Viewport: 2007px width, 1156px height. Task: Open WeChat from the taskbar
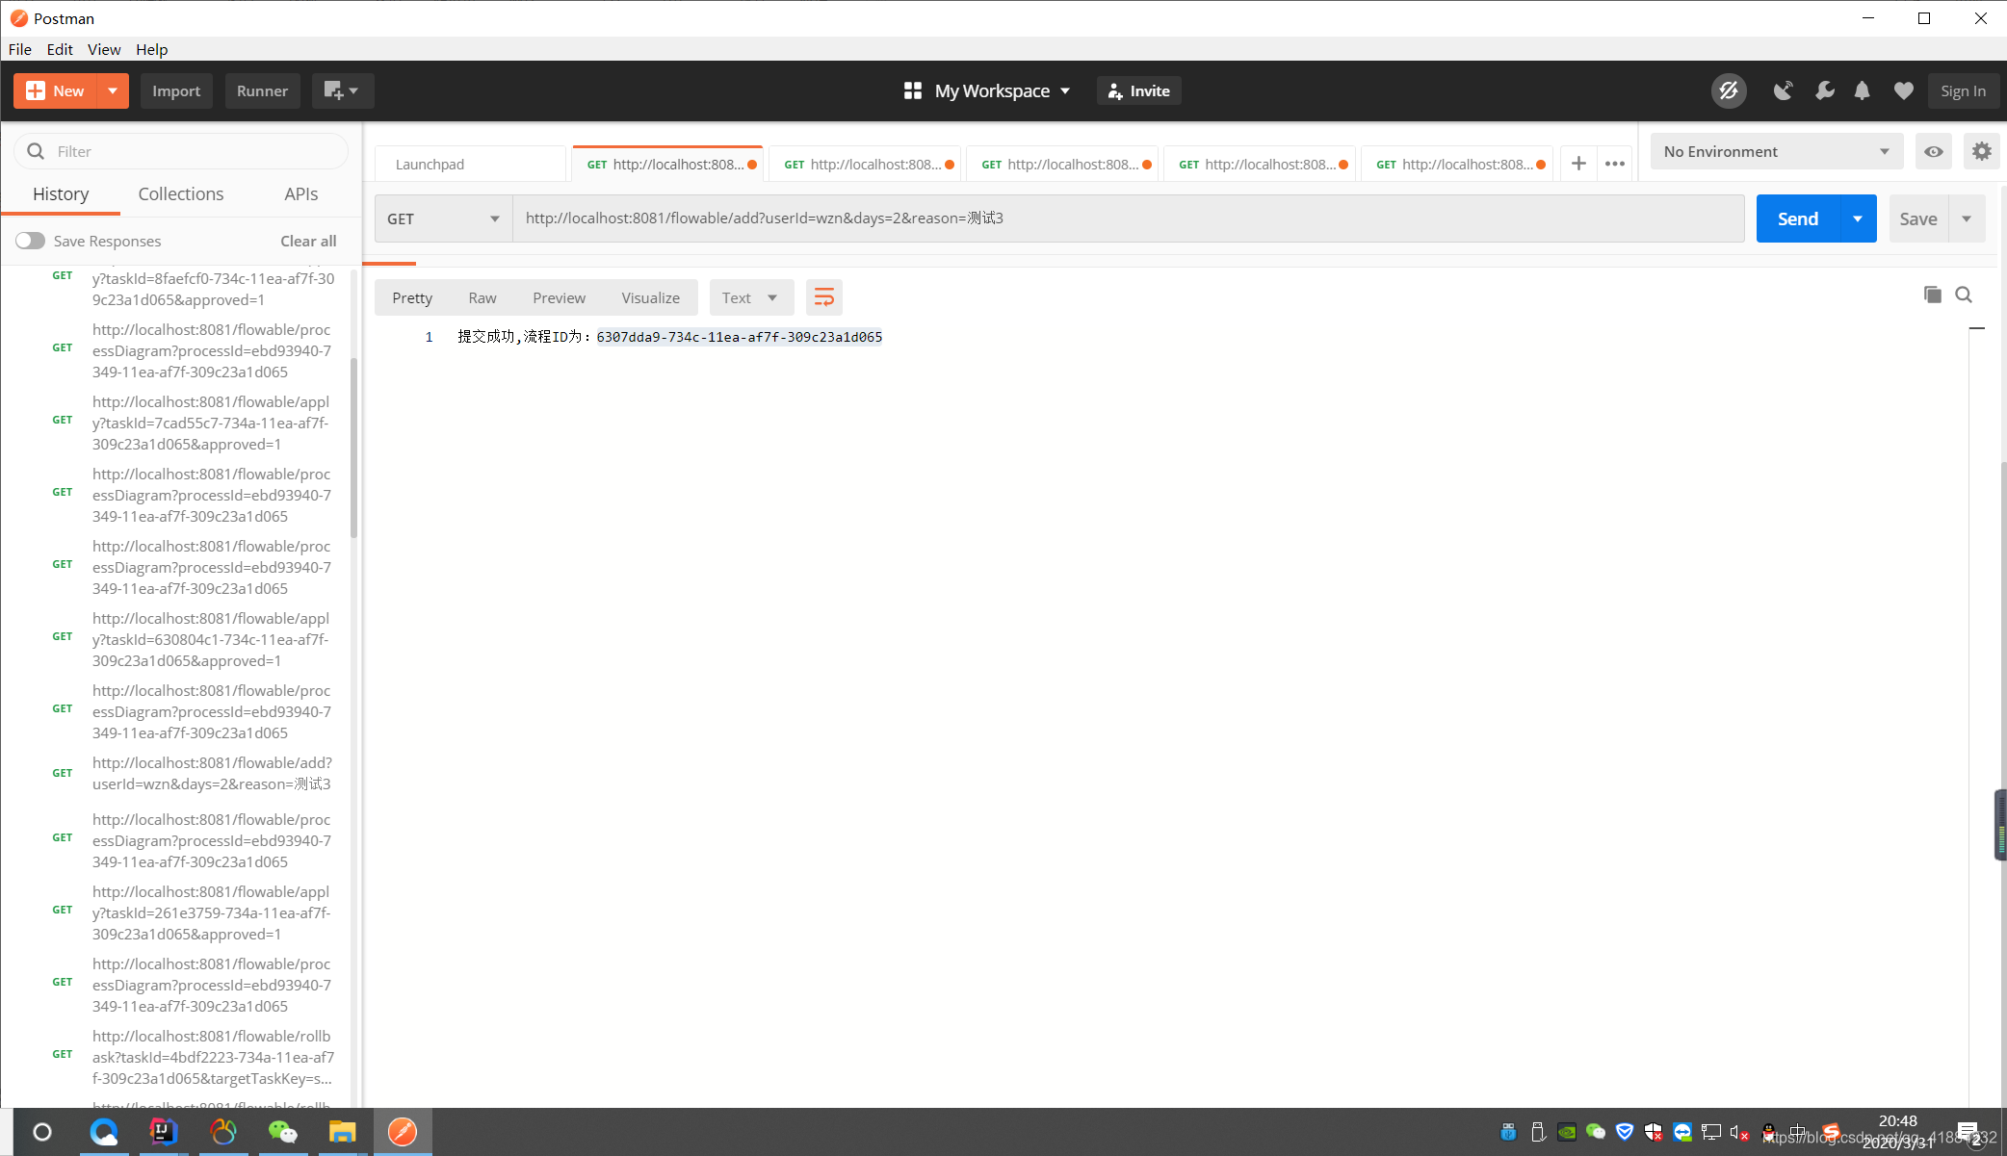282,1132
